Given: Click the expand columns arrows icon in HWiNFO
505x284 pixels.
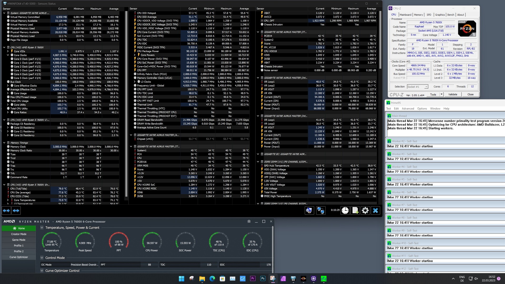Looking at the screenshot, I should [6, 211].
